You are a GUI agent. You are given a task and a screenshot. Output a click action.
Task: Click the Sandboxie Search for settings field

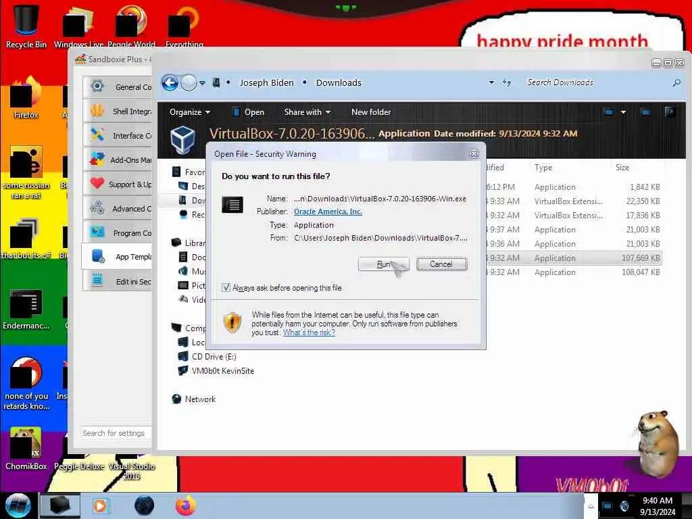(116, 433)
